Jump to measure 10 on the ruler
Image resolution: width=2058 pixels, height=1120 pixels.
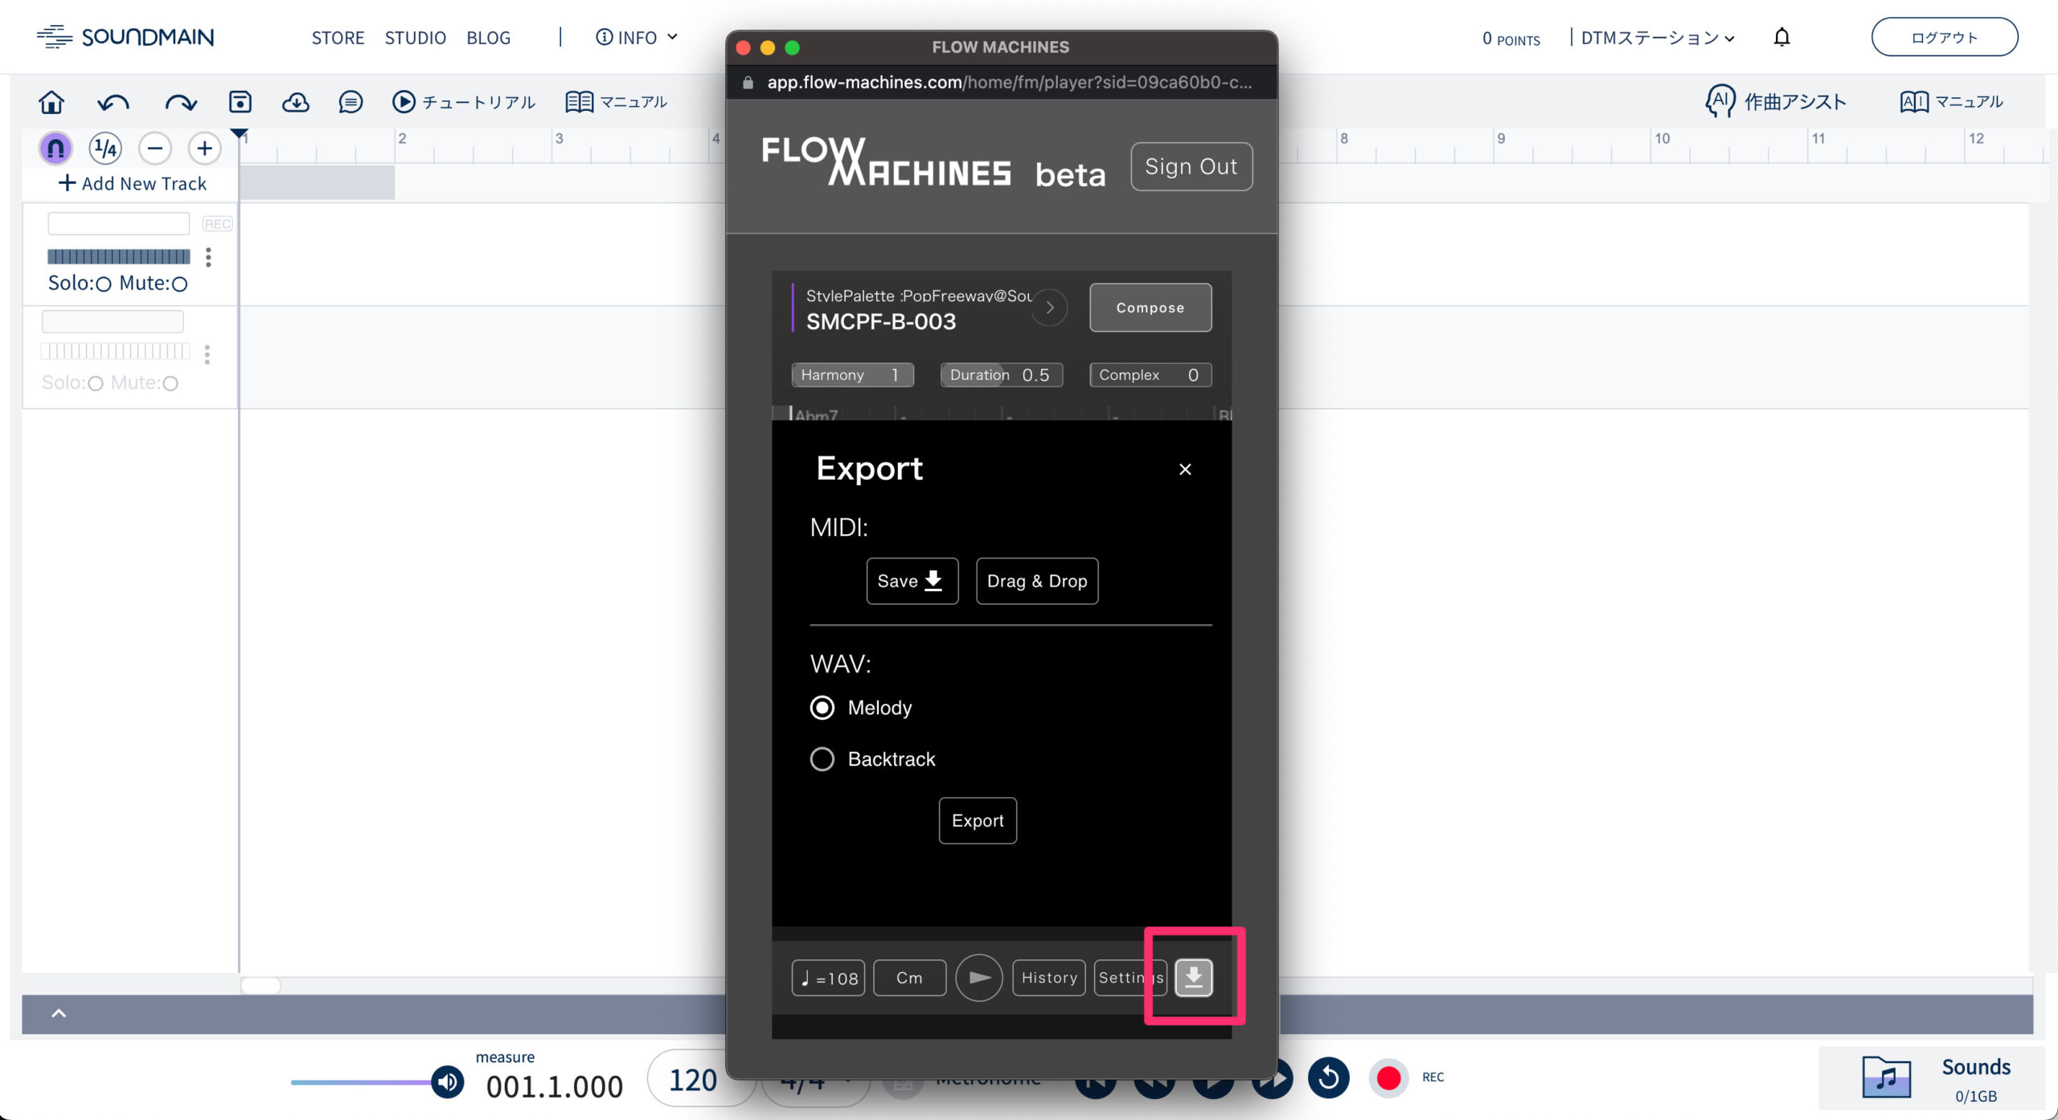tap(1662, 138)
